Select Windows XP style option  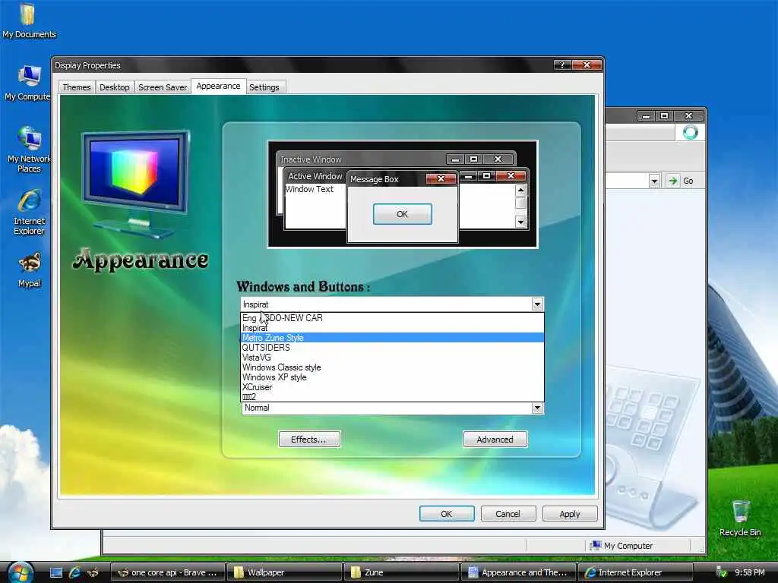pyautogui.click(x=392, y=377)
